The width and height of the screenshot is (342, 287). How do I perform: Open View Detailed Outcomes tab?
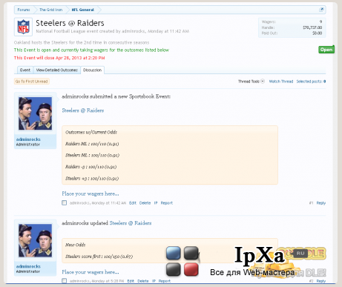click(57, 70)
